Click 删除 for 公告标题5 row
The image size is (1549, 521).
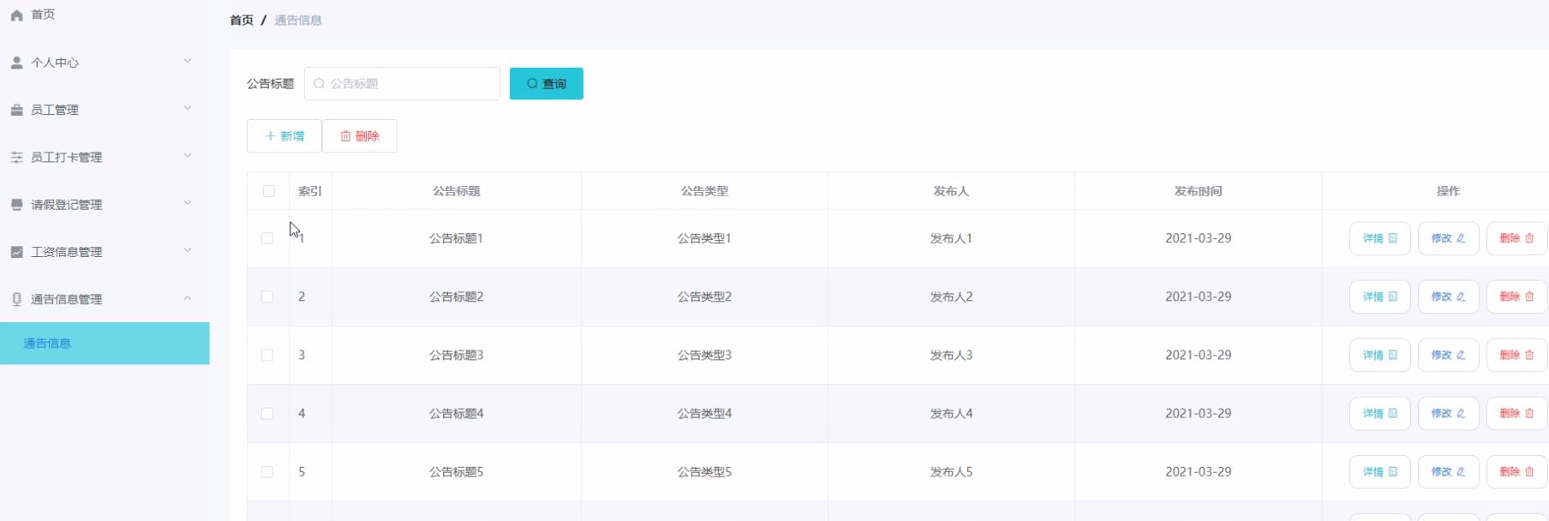(x=1517, y=472)
